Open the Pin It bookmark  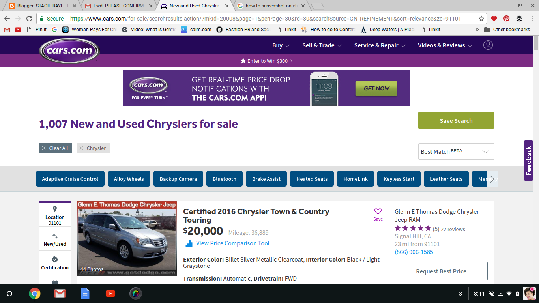tap(37, 30)
